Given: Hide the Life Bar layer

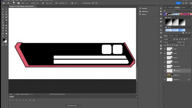Looking at the screenshot, I should [165, 58].
